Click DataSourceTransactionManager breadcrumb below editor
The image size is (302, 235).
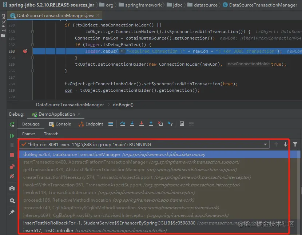(x=70, y=105)
